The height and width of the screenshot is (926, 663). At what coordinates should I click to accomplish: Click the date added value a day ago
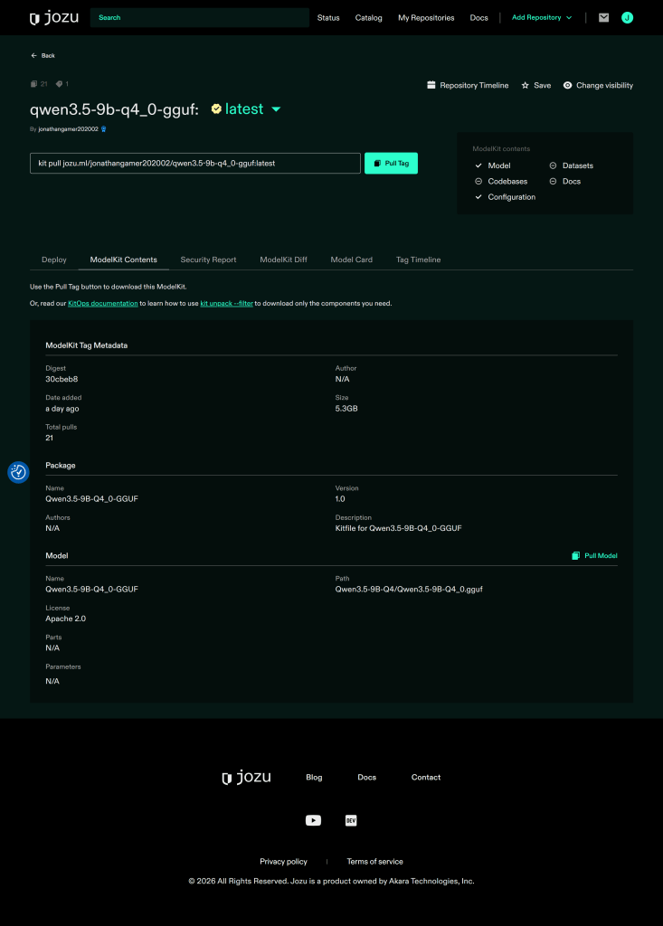click(x=62, y=409)
